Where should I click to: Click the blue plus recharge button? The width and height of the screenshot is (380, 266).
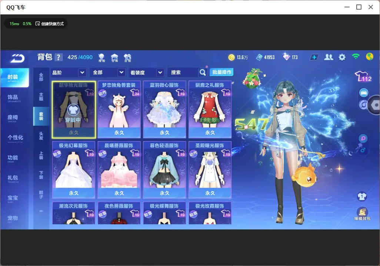[314, 57]
